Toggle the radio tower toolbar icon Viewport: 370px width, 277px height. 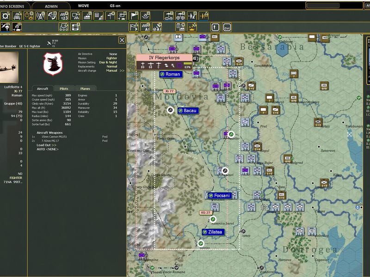coord(40,16)
